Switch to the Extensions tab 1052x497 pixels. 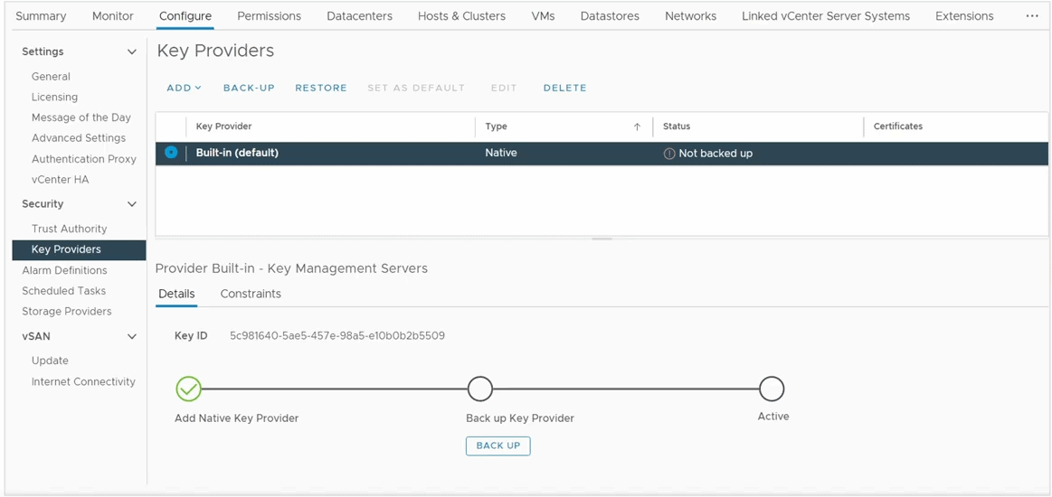(x=964, y=16)
